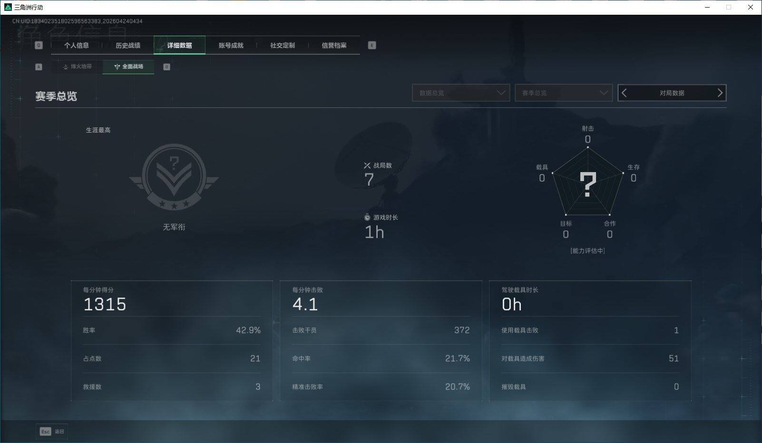
Task: Click the 使用载具击败 row
Action: pyautogui.click(x=590, y=330)
